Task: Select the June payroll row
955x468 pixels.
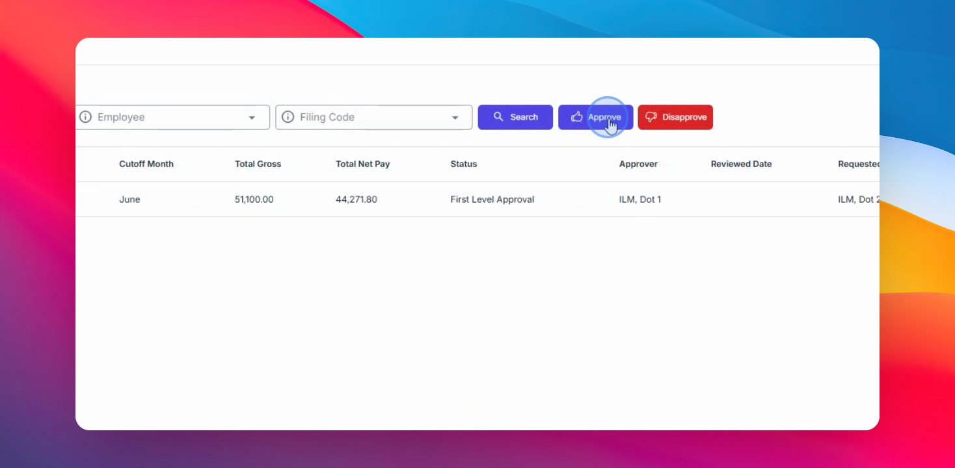Action: (477, 200)
